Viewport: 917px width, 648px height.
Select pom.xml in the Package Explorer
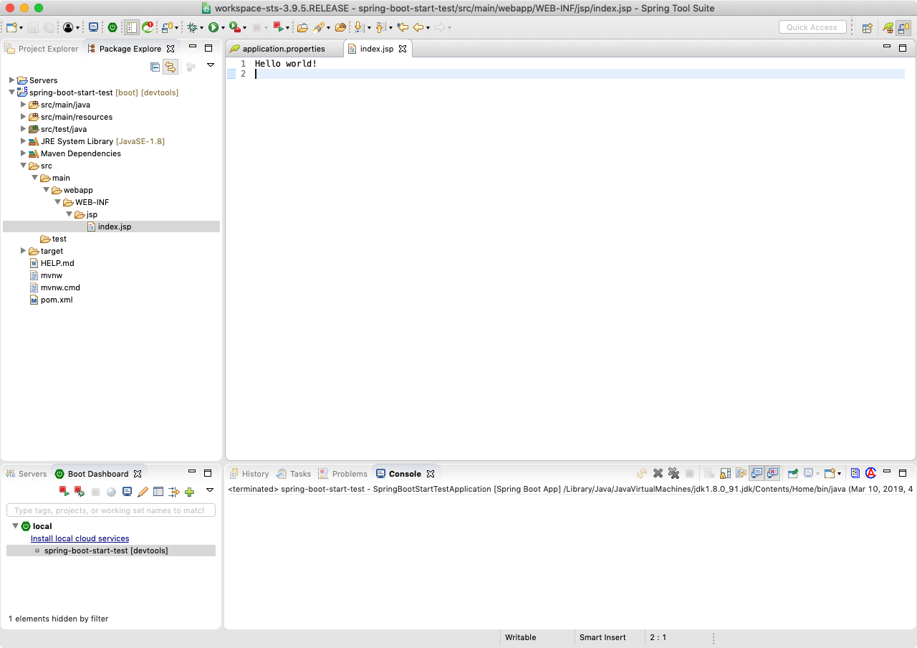pyautogui.click(x=56, y=300)
